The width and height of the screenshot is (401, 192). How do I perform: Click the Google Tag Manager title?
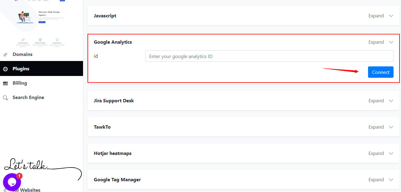coord(117,180)
